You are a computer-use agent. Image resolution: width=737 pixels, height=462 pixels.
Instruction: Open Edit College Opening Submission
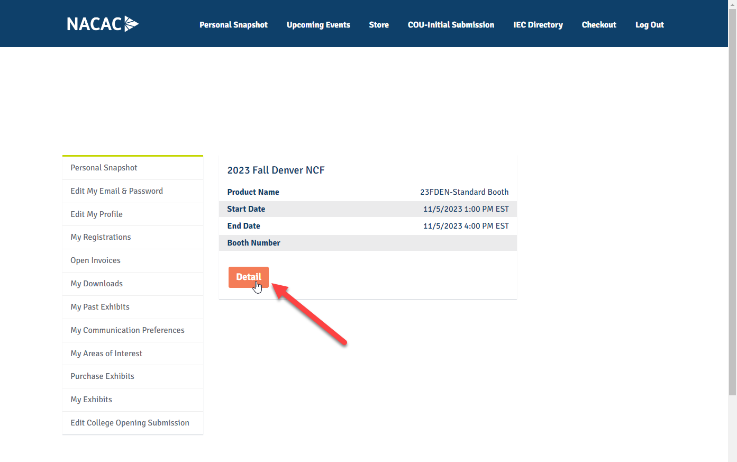(133, 423)
